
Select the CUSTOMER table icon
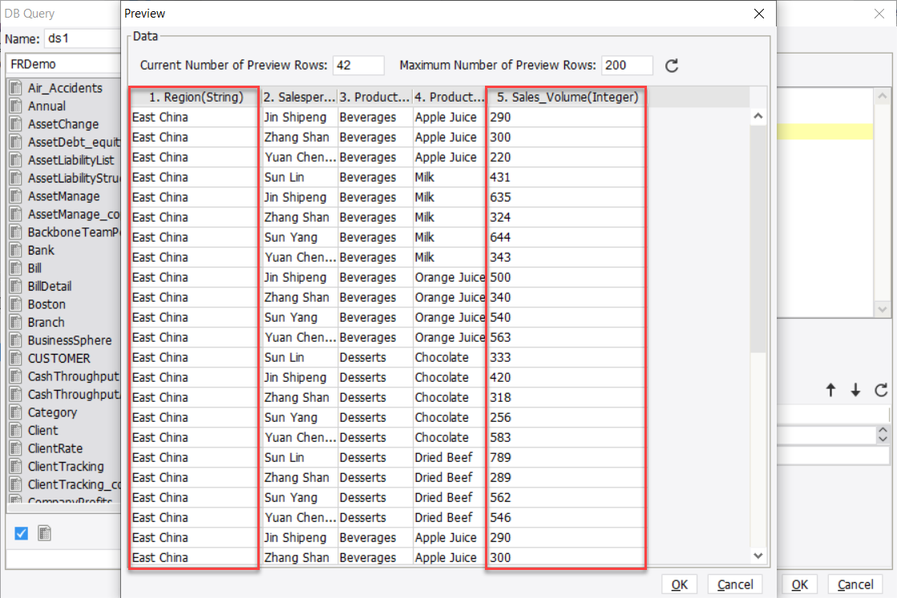pyautogui.click(x=14, y=358)
